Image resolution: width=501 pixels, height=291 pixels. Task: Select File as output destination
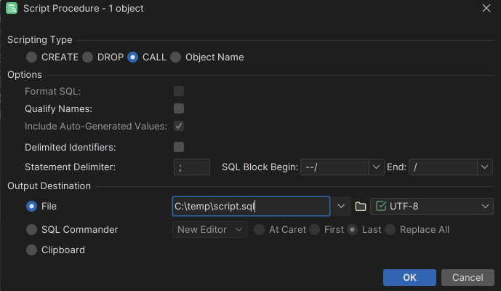coord(32,207)
